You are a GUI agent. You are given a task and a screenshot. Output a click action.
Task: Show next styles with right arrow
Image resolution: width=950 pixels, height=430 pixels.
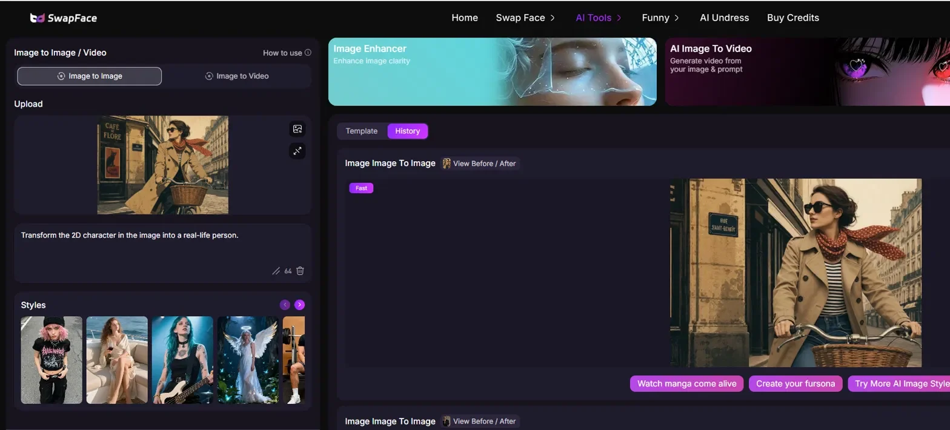tap(299, 305)
